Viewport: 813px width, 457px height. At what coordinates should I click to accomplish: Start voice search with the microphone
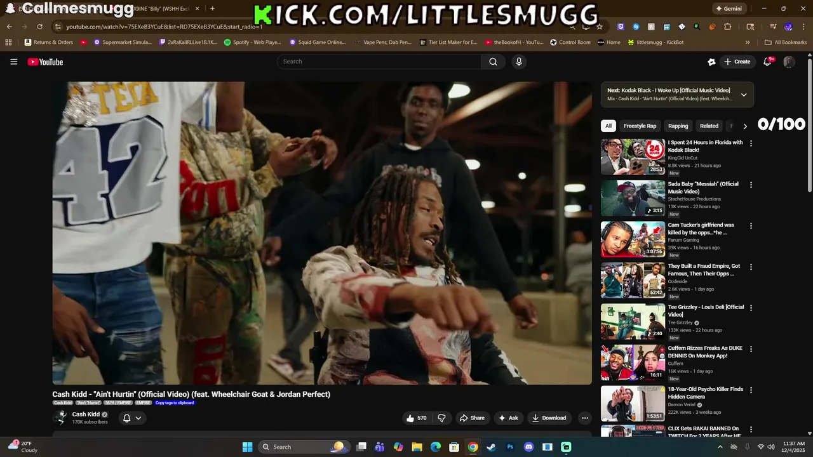coord(519,62)
